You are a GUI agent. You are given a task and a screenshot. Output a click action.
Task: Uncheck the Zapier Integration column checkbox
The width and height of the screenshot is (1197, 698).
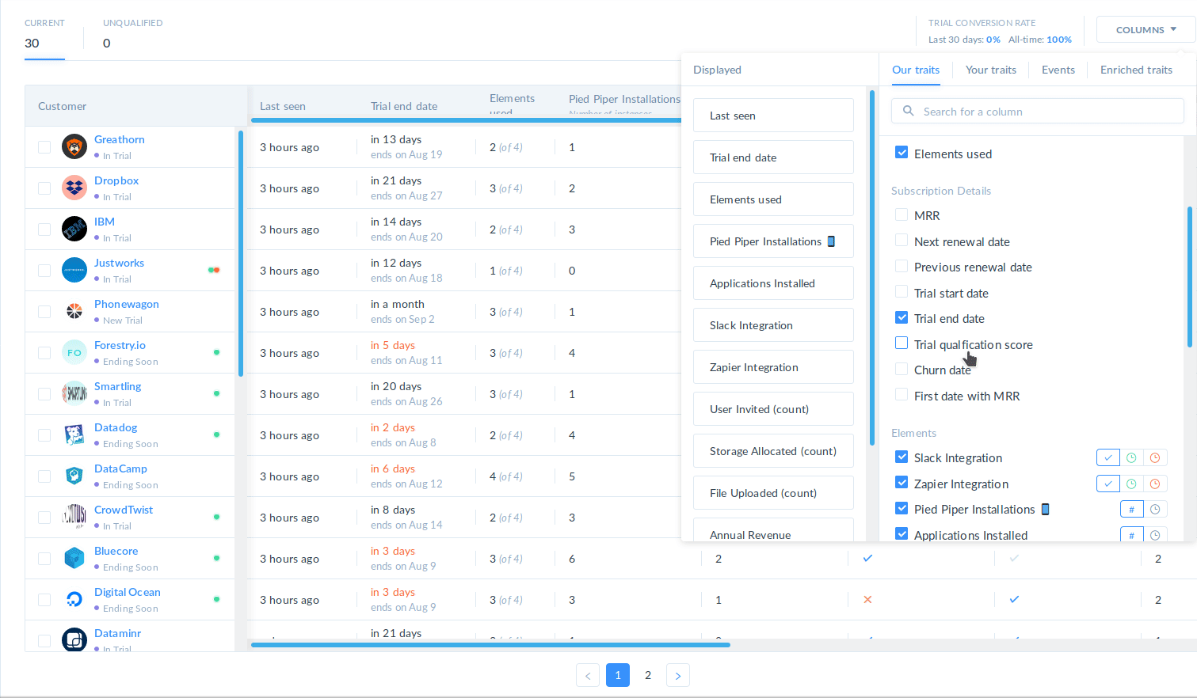point(902,483)
